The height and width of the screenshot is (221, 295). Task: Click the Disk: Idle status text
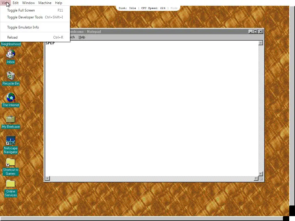(127, 8)
